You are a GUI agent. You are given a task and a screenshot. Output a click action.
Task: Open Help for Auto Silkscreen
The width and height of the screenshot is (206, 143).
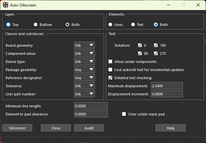coord(171,128)
